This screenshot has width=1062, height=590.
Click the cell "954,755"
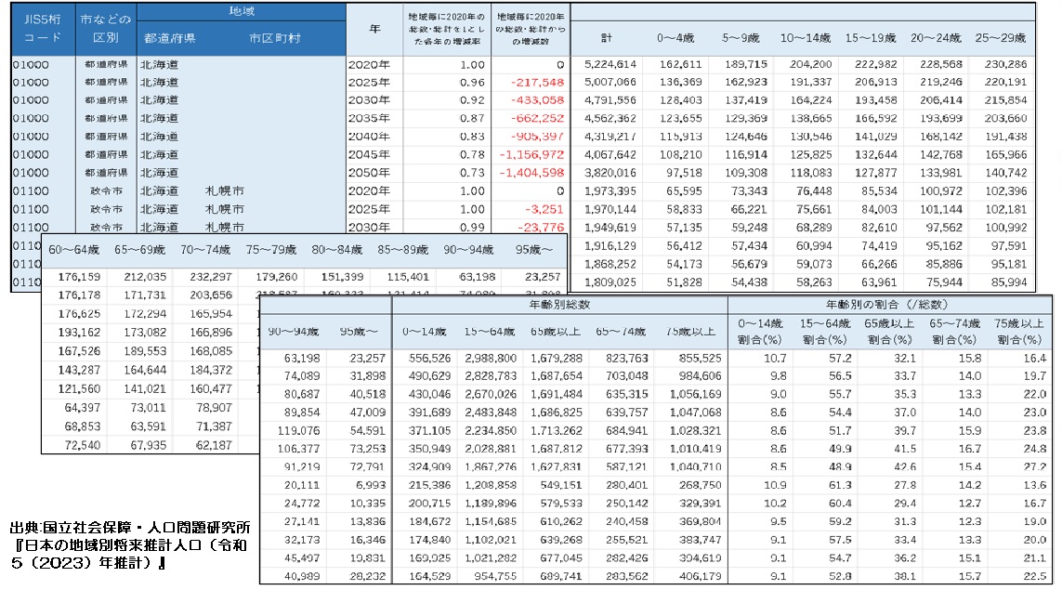coord(496,576)
